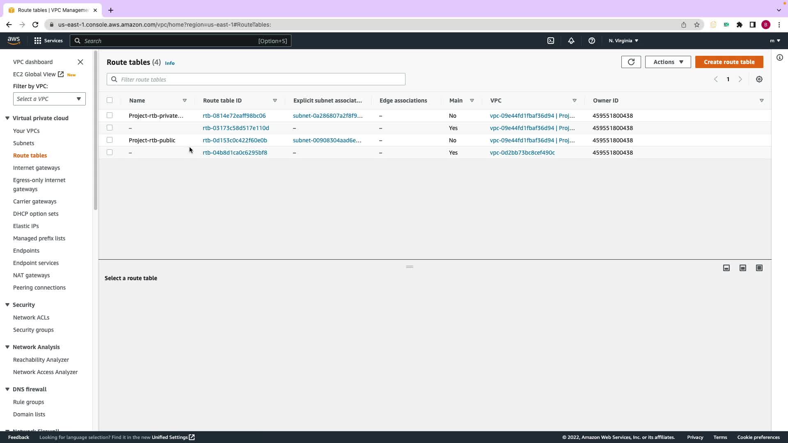Select the Project-rtb-public row checkbox
Image resolution: width=788 pixels, height=443 pixels.
[110, 140]
